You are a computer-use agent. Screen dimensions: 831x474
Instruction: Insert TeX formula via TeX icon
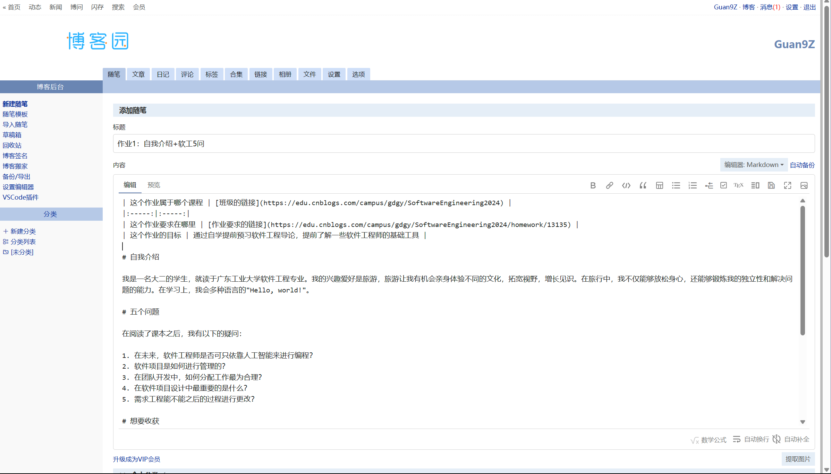tap(738, 185)
